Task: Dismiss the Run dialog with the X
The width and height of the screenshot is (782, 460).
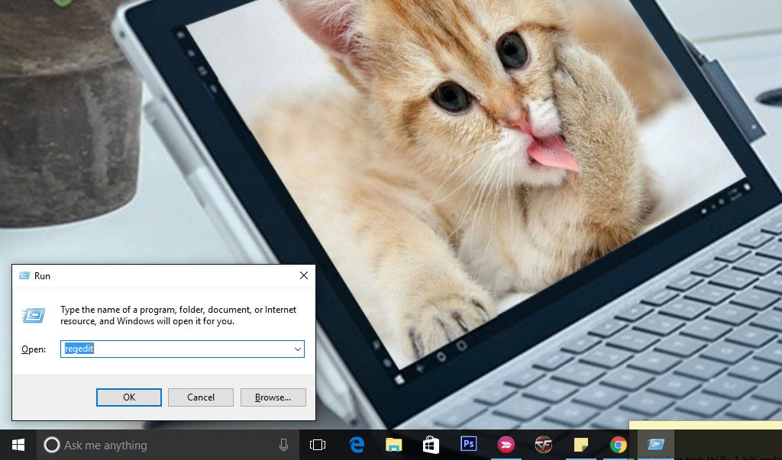Action: pyautogui.click(x=303, y=275)
